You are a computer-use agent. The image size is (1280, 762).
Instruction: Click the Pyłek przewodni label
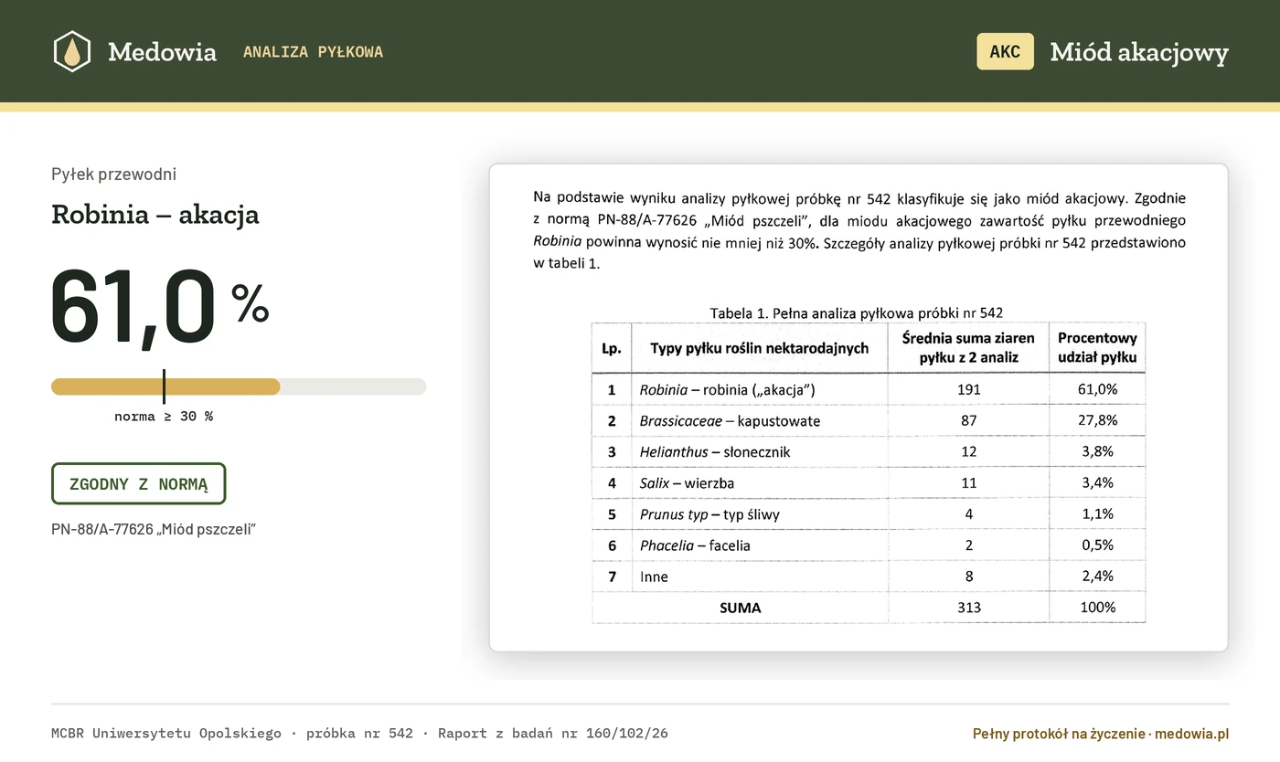114,175
